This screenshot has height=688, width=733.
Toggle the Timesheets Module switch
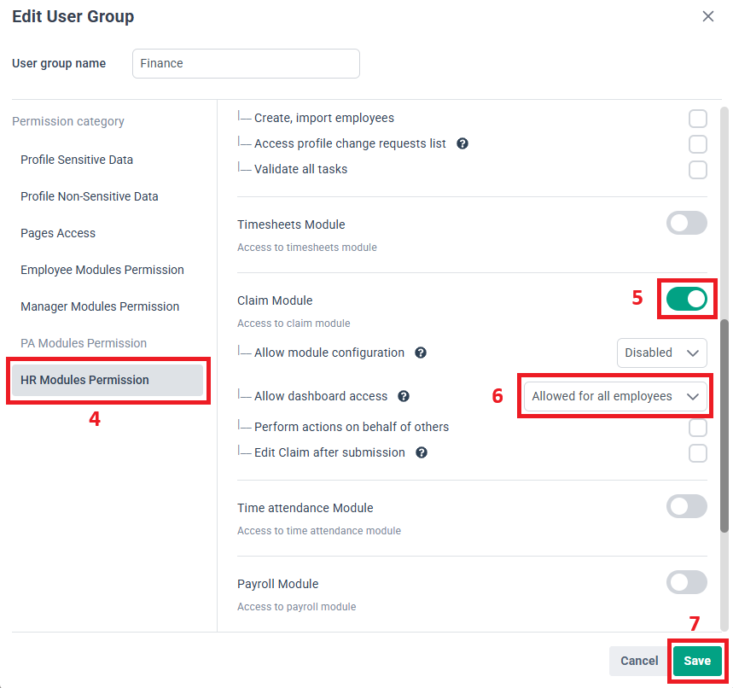tap(686, 223)
